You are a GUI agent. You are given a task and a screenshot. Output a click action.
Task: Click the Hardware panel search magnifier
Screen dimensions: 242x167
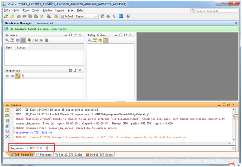(7, 40)
